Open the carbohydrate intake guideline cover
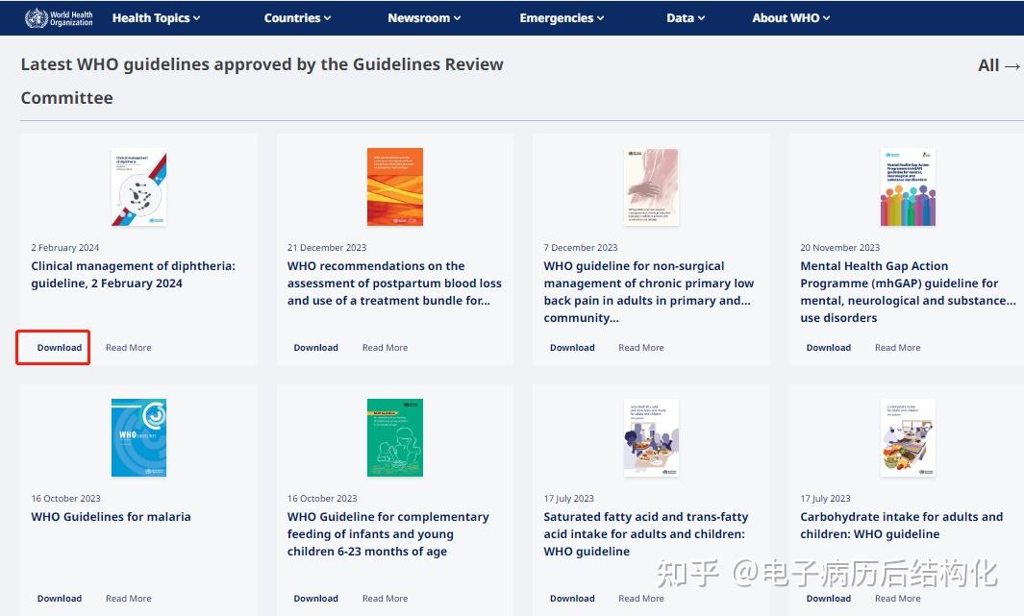1024x616 pixels. pos(908,438)
